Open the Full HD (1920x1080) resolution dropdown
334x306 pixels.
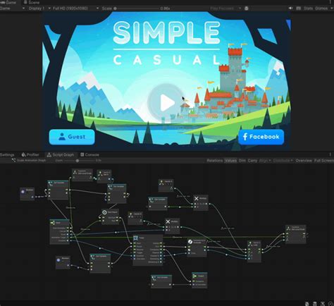click(x=75, y=8)
